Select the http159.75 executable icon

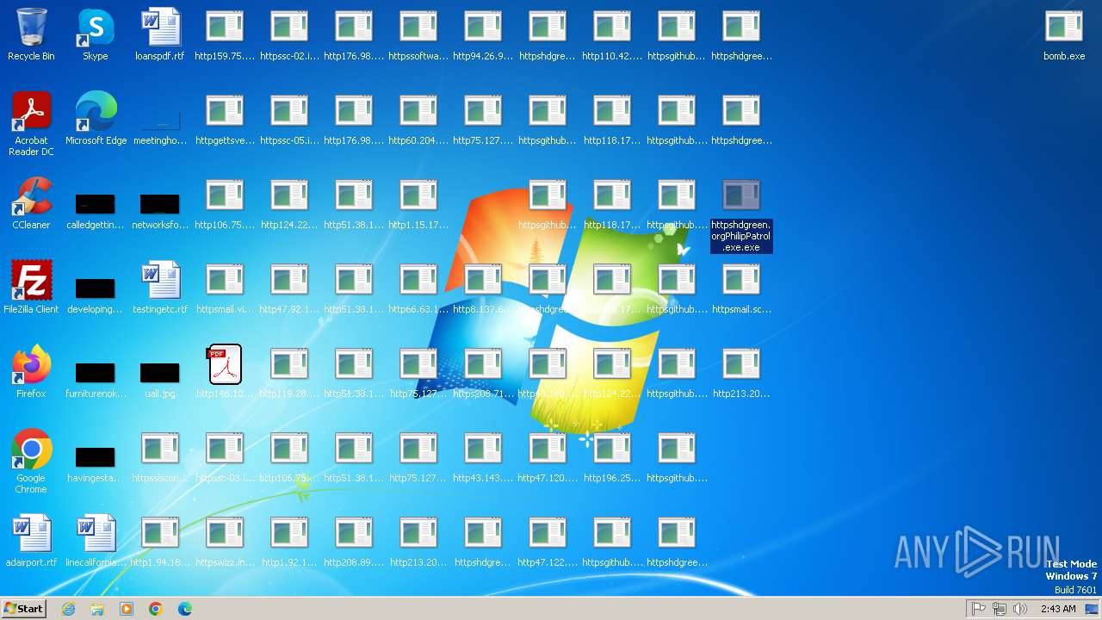(225, 34)
